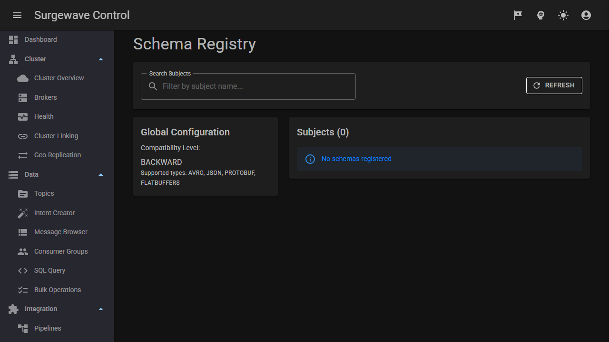This screenshot has height=342, width=609.
Task: Click the Compatibility Level label
Action: pos(170,148)
